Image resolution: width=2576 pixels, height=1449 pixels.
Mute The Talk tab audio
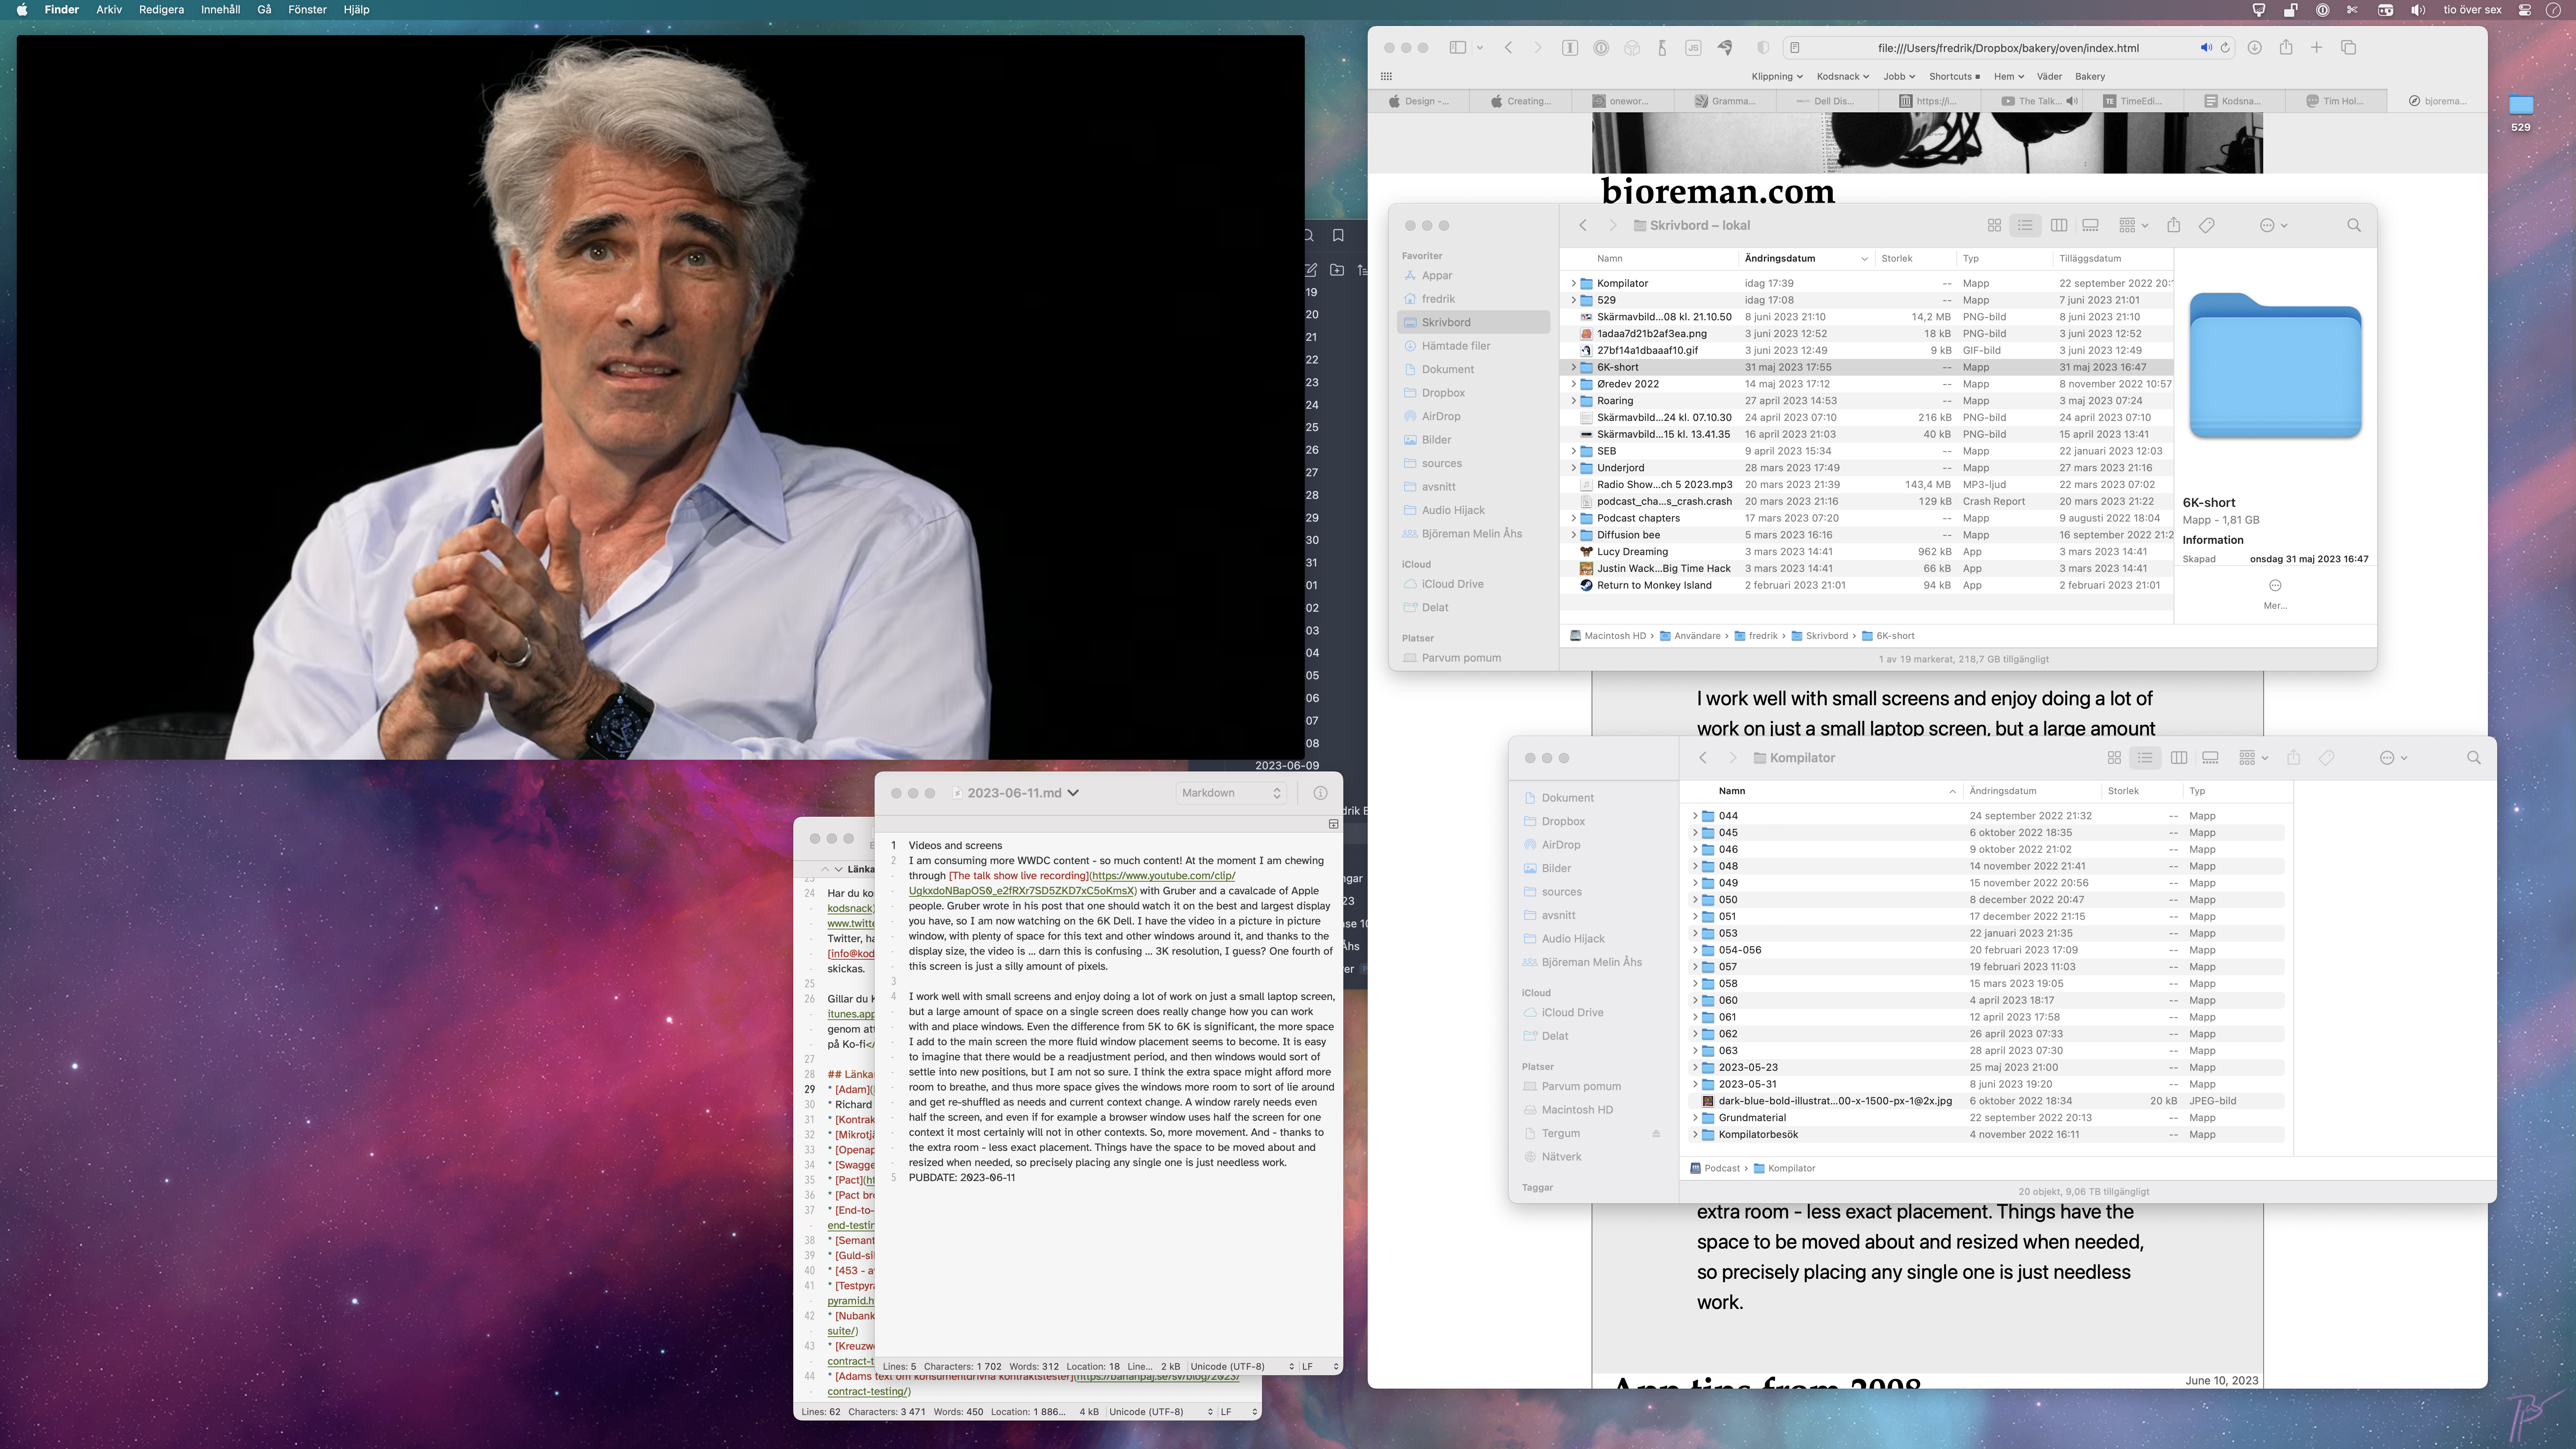pos(2072,101)
